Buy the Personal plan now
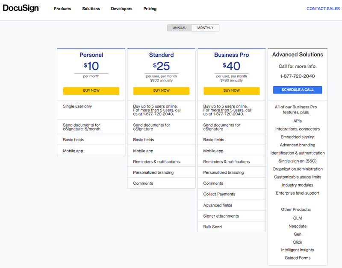The width and height of the screenshot is (342, 268). coord(91,91)
